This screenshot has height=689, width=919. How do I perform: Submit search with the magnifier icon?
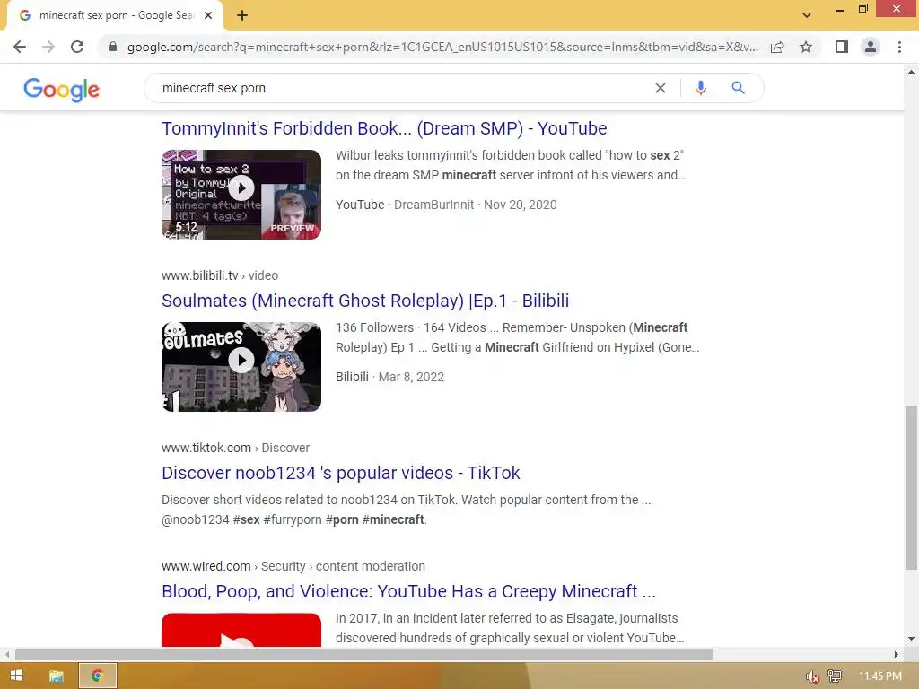[x=738, y=88]
